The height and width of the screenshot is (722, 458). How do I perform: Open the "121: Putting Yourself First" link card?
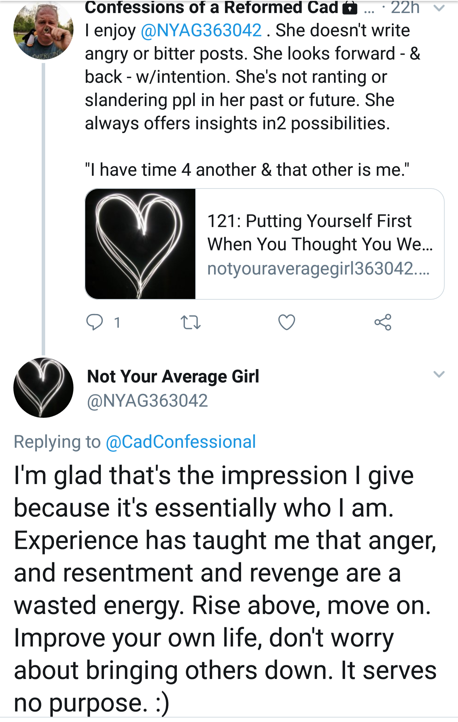point(320,232)
